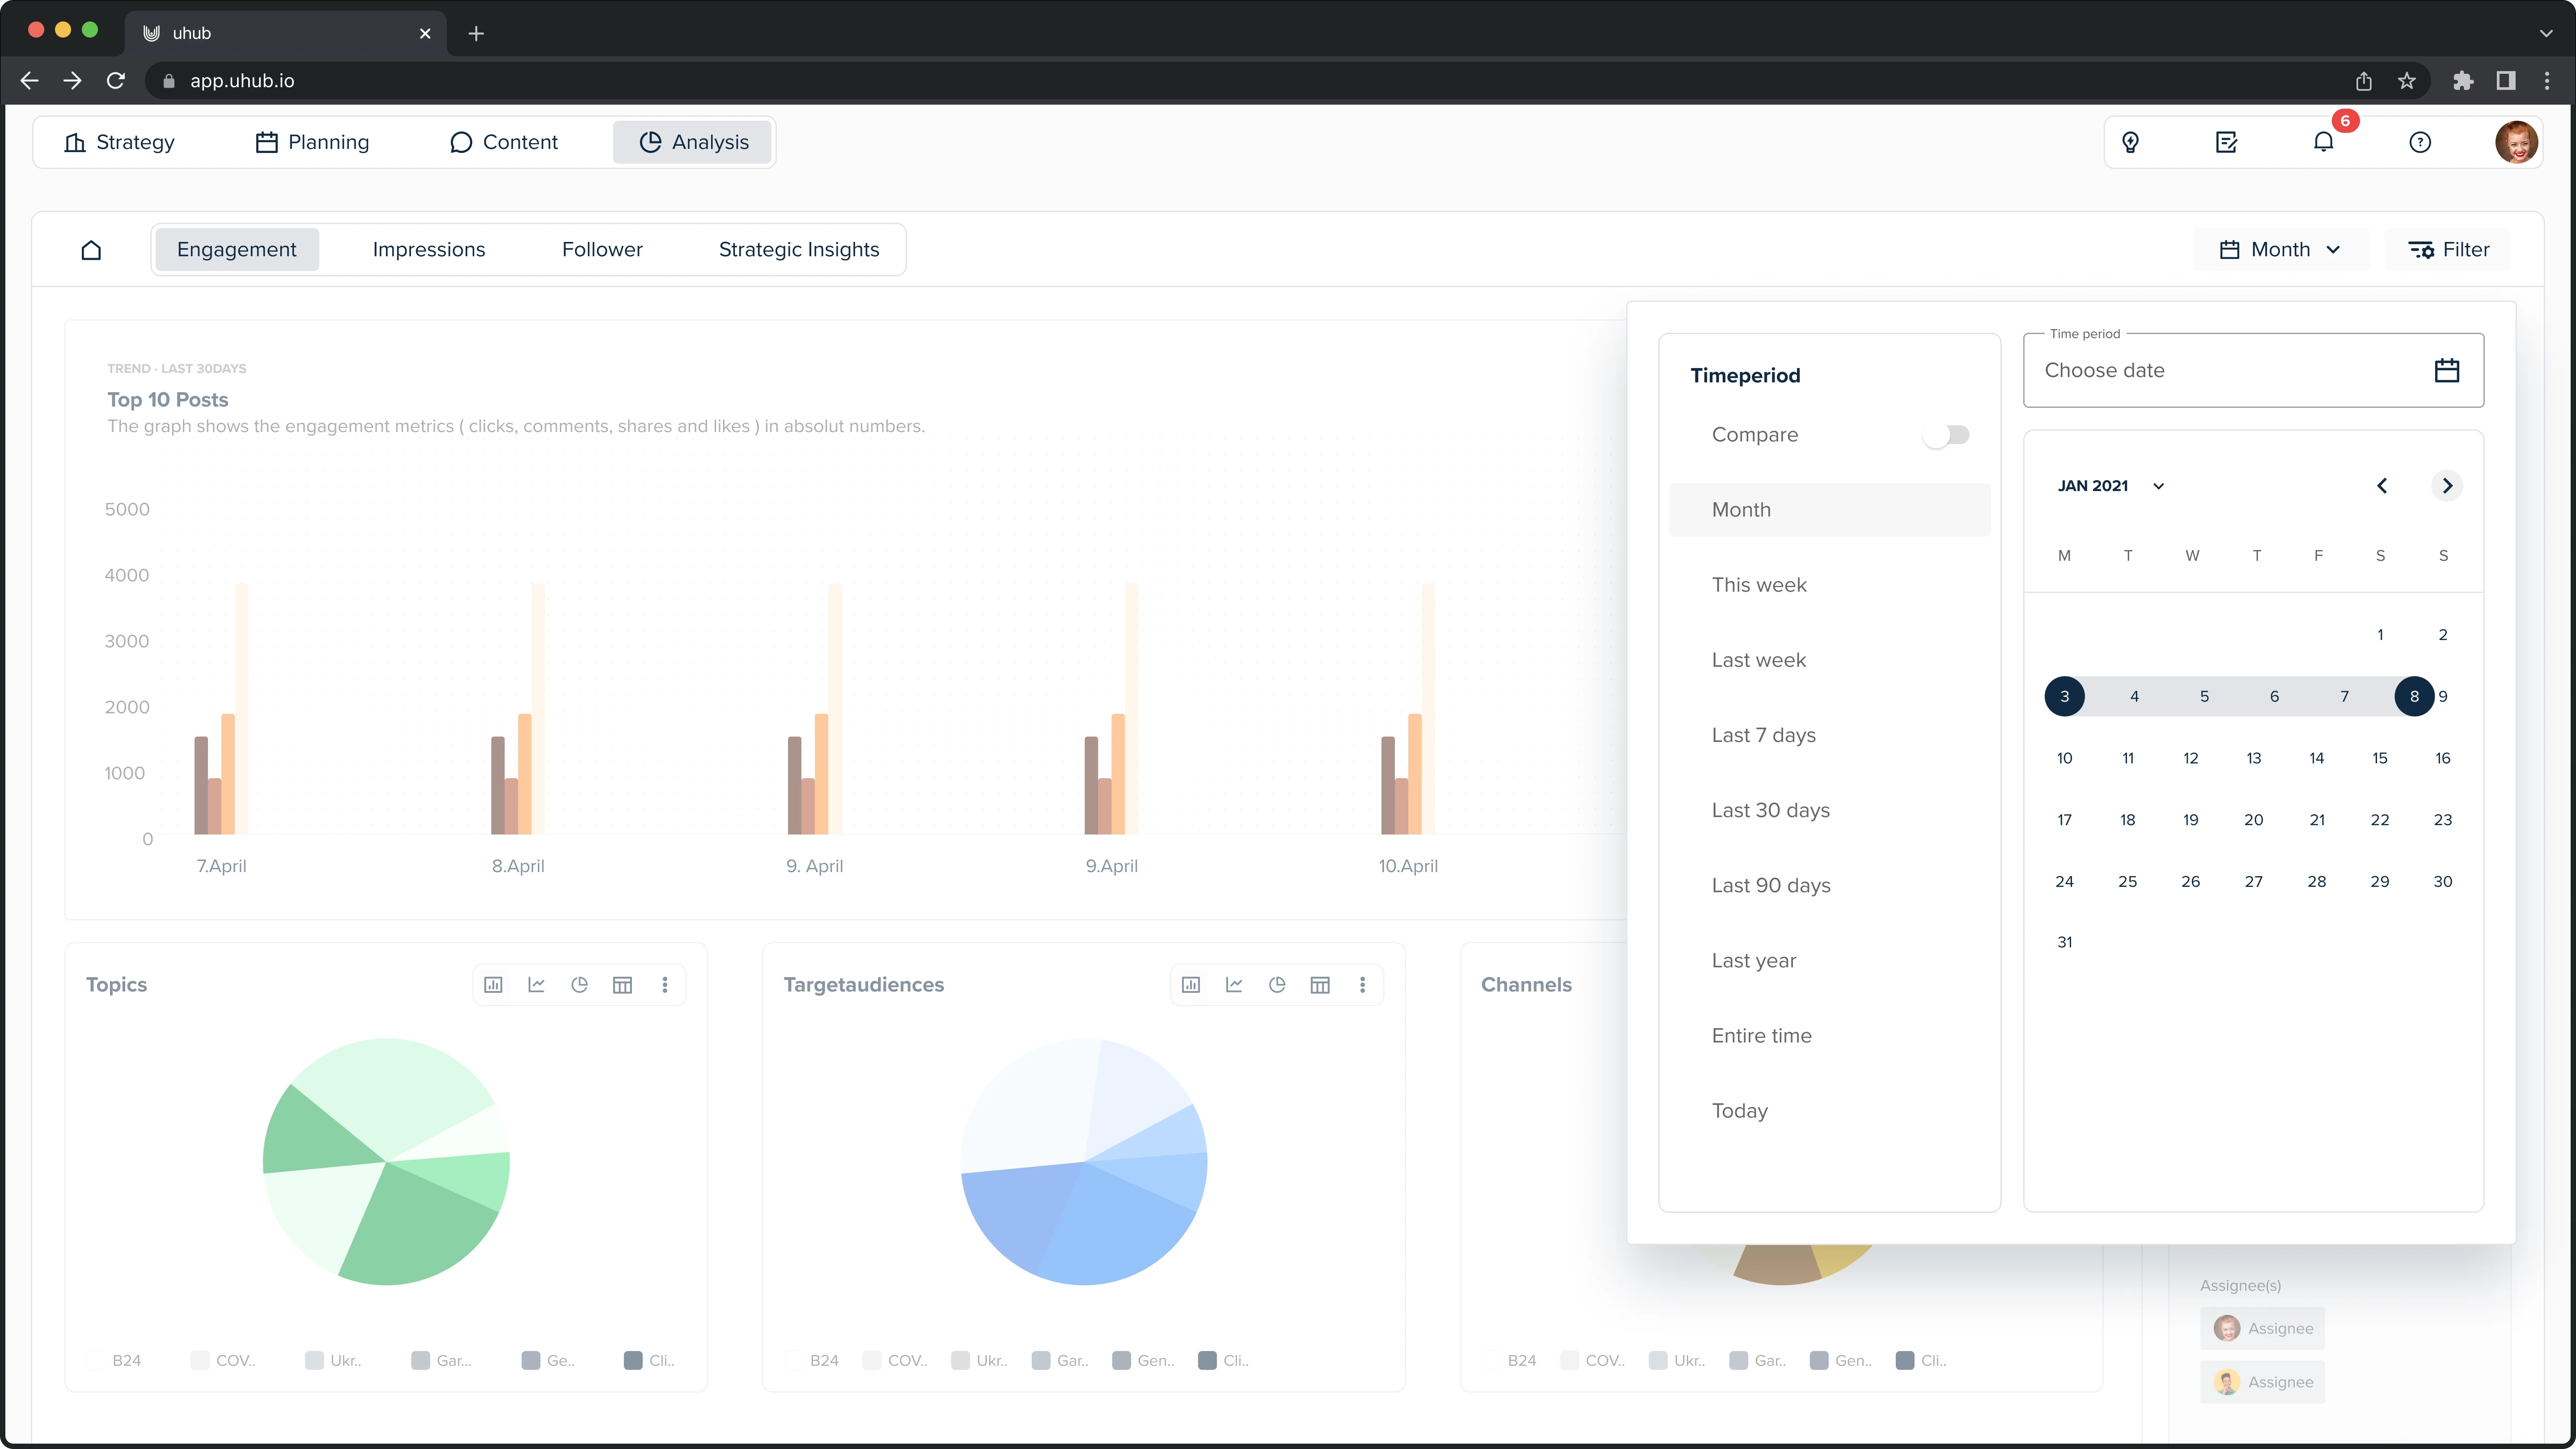Go to analysis home icon
The height and width of the screenshot is (1449, 2576).
(91, 250)
